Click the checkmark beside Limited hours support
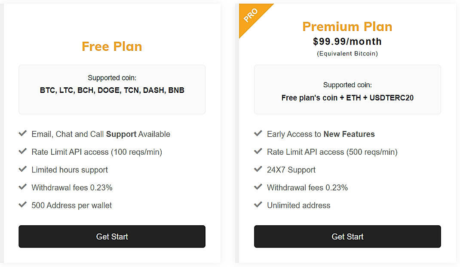This screenshot has height=267, width=460. [23, 169]
